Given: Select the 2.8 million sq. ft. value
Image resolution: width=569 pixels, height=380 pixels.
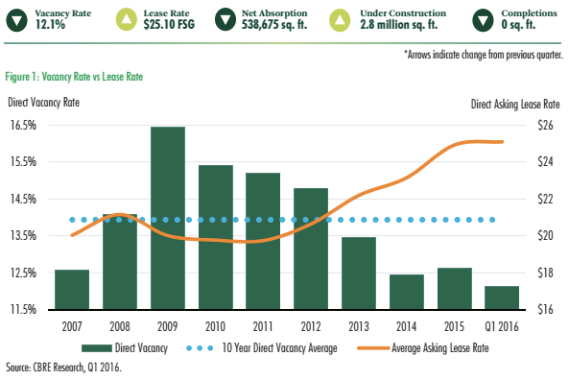Looking at the screenshot, I should pyautogui.click(x=398, y=25).
